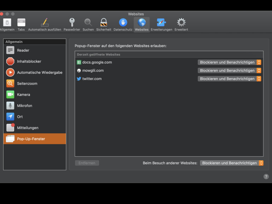Click the Mikrofon label in sidebar
The height and width of the screenshot is (204, 272).
tap(25, 106)
